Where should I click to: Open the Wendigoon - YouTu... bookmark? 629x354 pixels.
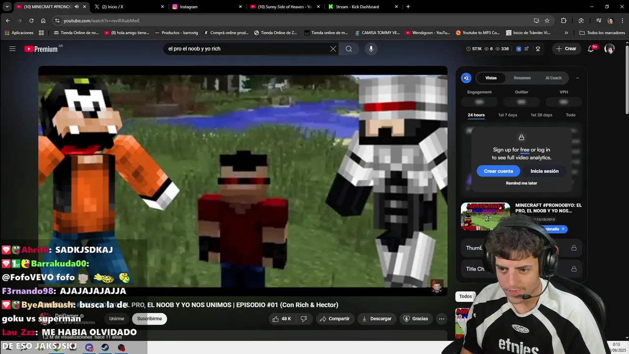428,33
